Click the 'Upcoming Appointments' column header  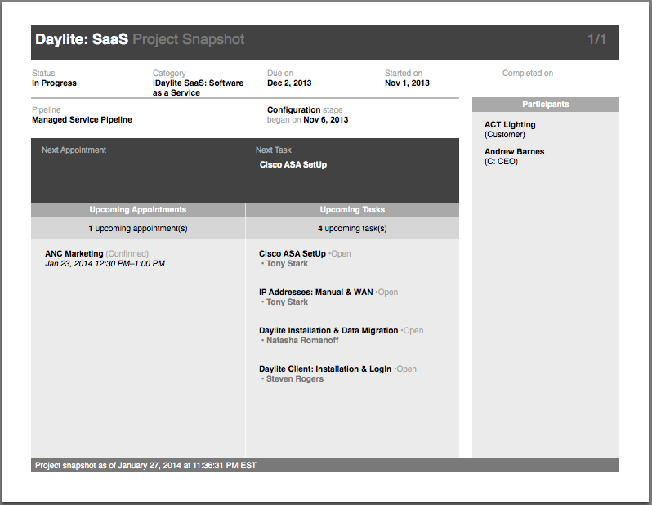click(x=138, y=210)
